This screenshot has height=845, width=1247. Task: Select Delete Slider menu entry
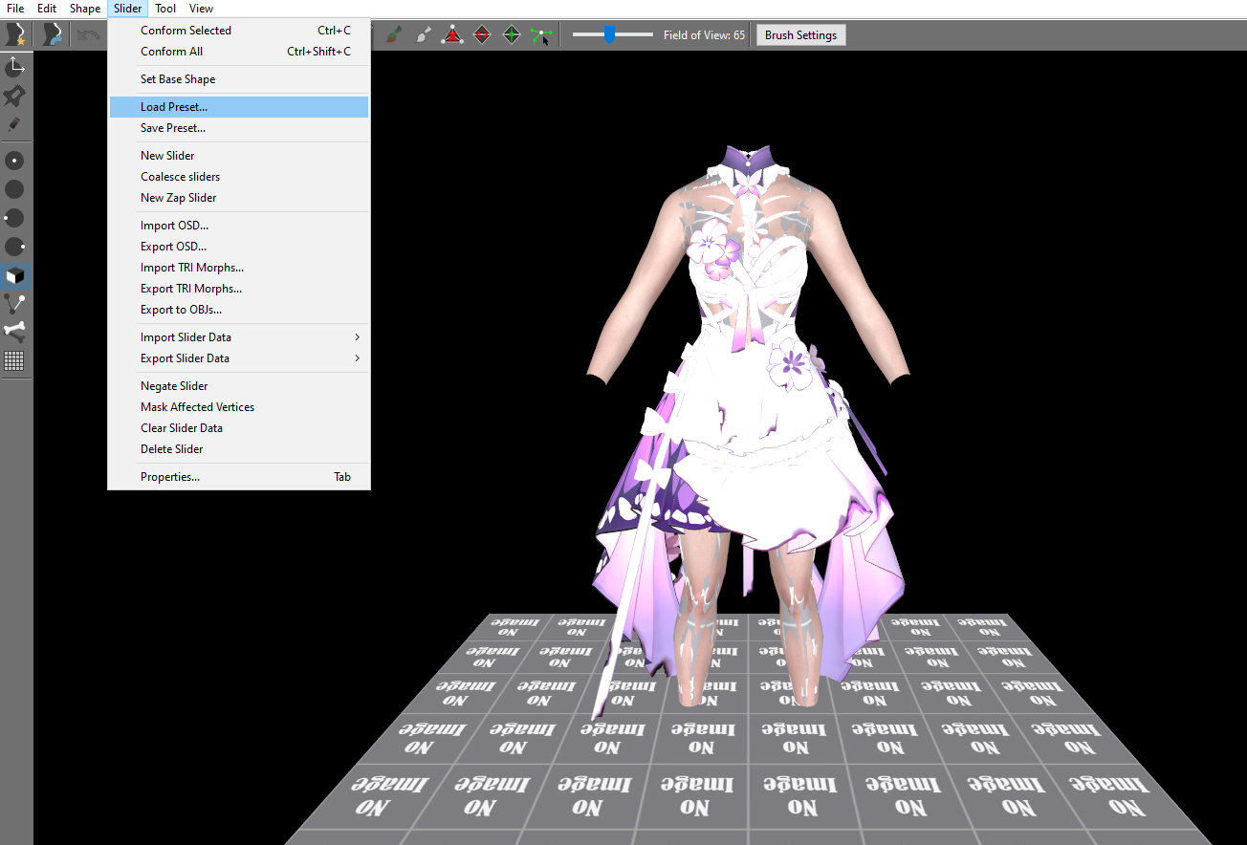click(239, 449)
